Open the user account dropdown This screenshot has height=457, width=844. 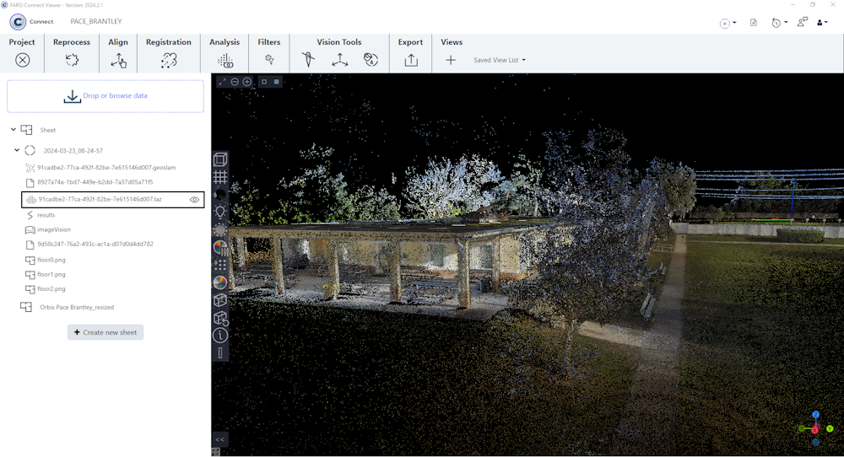click(822, 23)
